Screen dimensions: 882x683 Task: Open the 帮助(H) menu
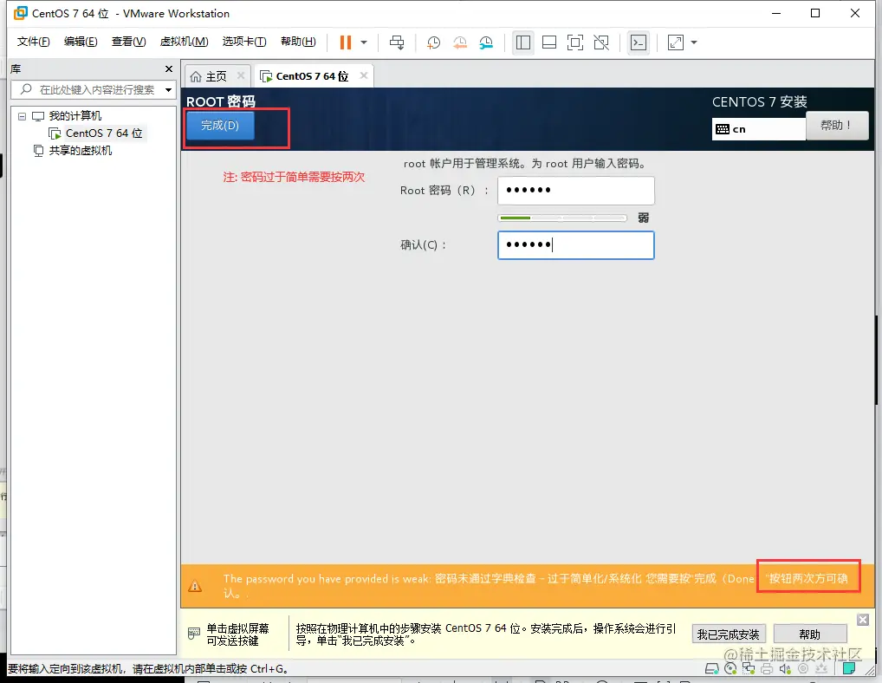coord(298,42)
